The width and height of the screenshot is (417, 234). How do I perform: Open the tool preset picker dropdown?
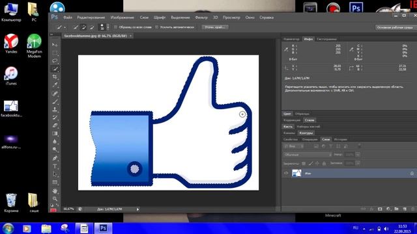coord(65,27)
